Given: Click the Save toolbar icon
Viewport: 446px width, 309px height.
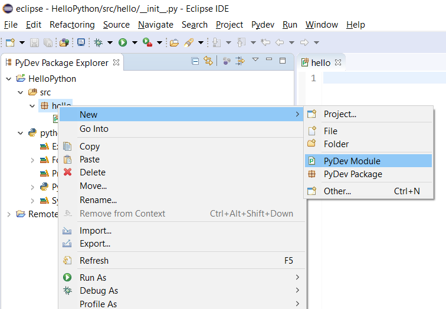Looking at the screenshot, I should 34,42.
